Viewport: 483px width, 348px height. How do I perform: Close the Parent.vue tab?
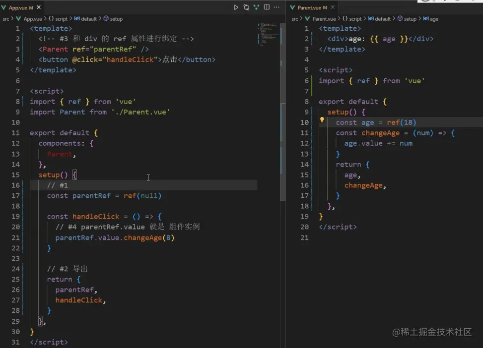[x=333, y=7]
